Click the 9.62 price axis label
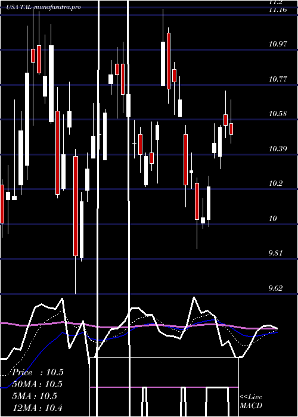The width and height of the screenshot is (298, 417). tap(275, 288)
